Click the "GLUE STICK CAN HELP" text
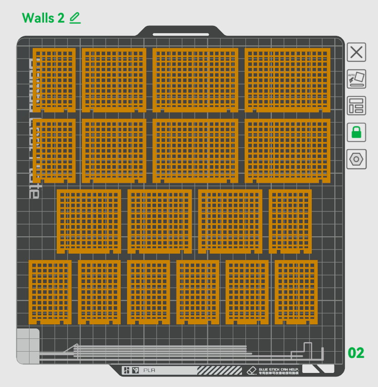The height and width of the screenshot is (387, 378). (x=279, y=369)
